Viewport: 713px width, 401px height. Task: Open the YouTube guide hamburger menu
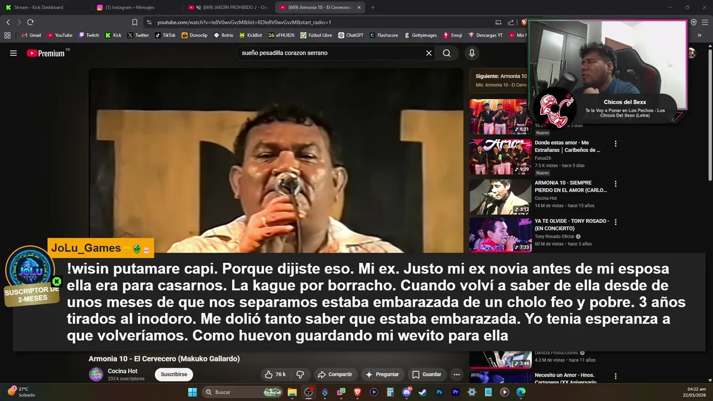click(13, 53)
